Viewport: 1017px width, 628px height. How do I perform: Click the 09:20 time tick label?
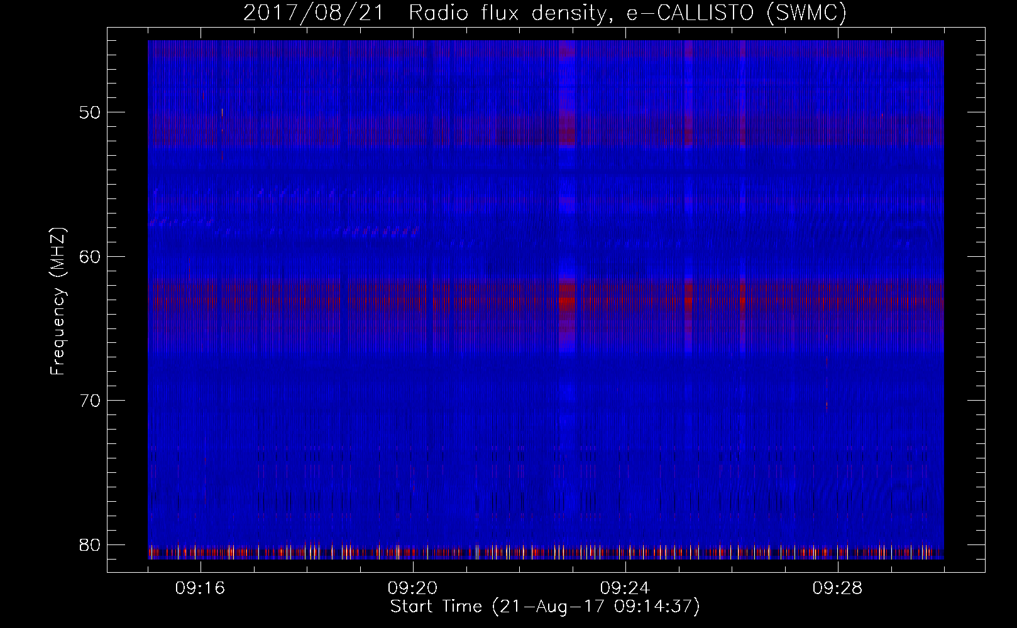[413, 588]
